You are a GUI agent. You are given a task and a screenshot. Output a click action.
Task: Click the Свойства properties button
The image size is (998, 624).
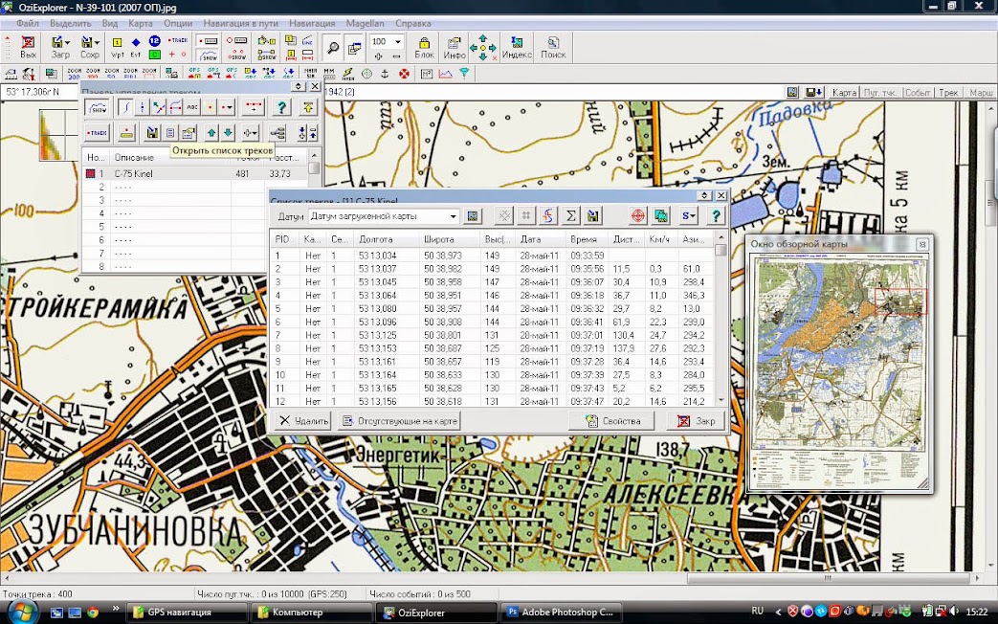point(612,421)
